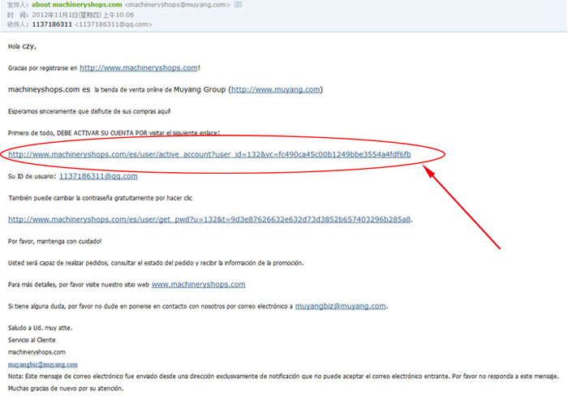Click the active_account activation link
This screenshot has height=396, width=568.
(209, 154)
